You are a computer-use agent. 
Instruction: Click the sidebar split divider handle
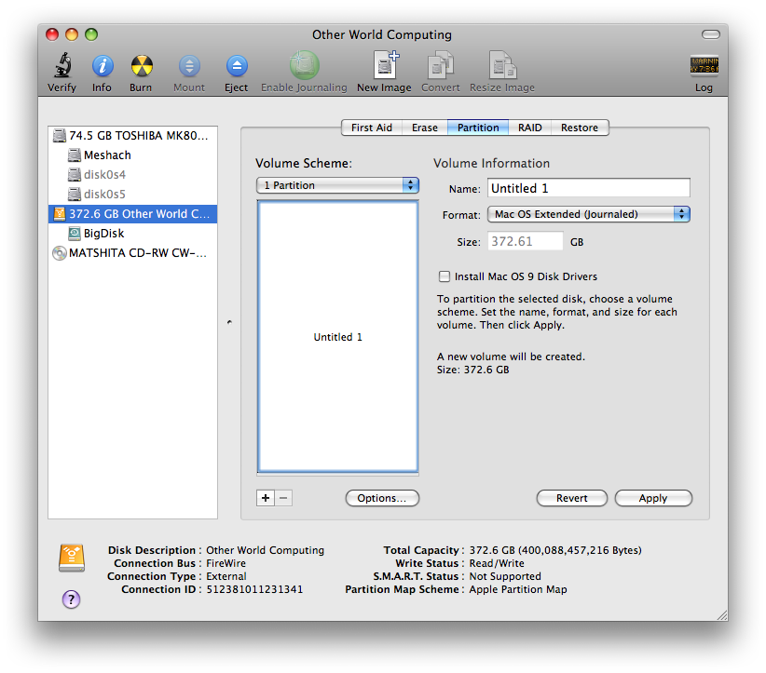(229, 322)
